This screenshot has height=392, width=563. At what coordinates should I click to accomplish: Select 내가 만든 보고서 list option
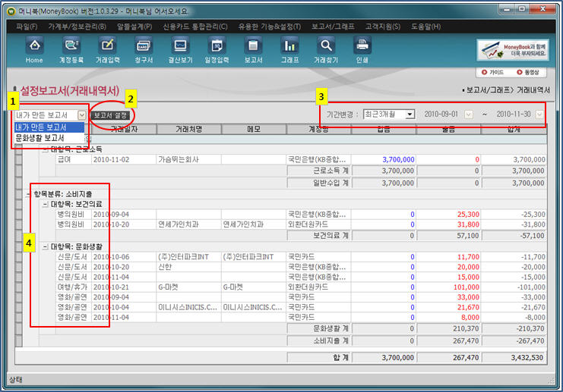click(49, 127)
